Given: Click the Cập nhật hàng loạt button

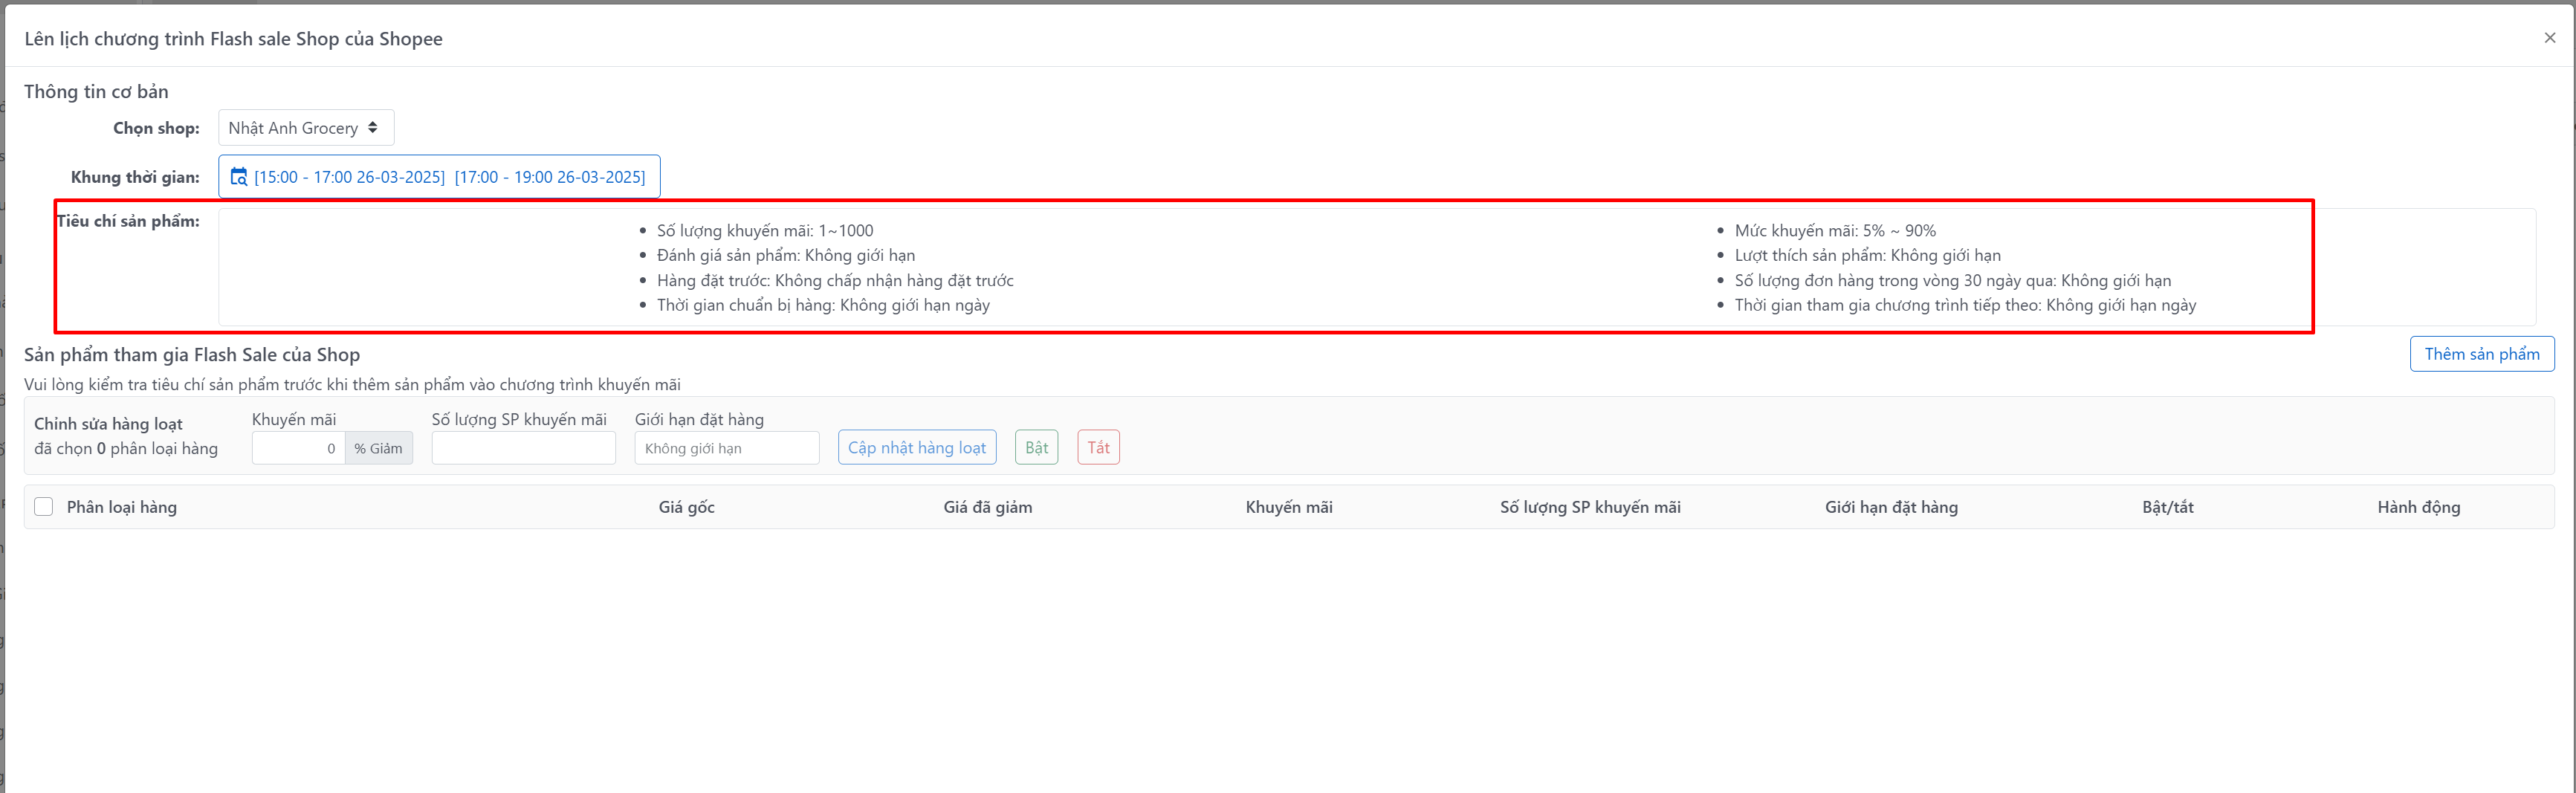Looking at the screenshot, I should pyautogui.click(x=916, y=448).
